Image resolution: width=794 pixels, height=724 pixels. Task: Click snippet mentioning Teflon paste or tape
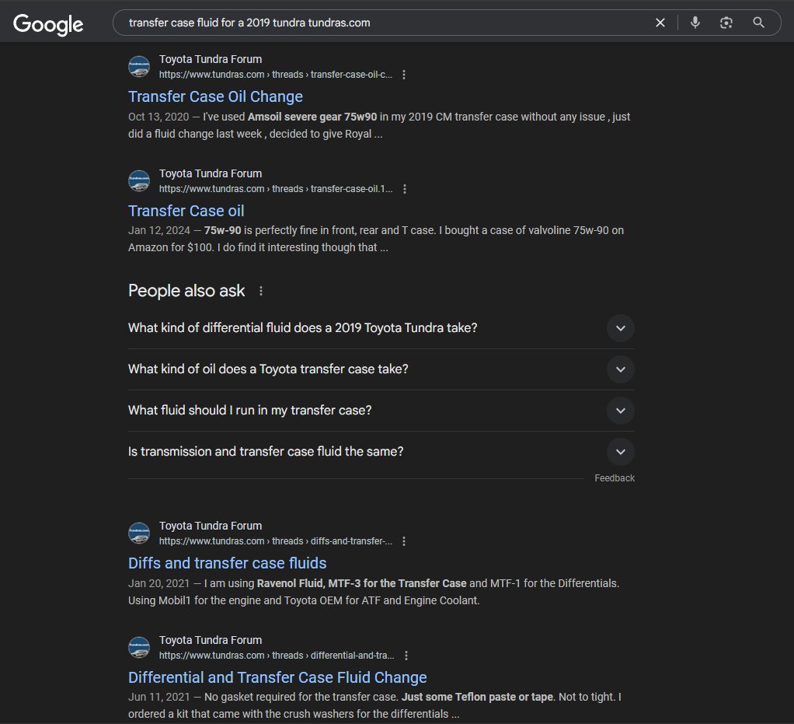pos(374,705)
